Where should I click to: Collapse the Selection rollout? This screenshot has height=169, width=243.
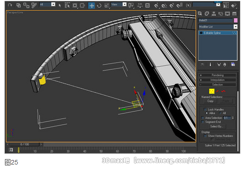(x=218, y=85)
